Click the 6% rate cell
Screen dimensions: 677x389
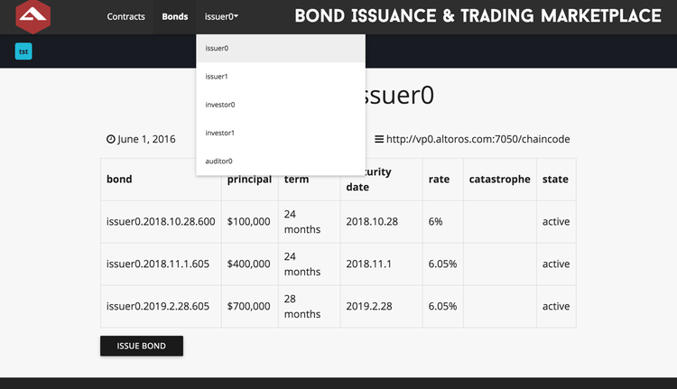click(x=443, y=221)
